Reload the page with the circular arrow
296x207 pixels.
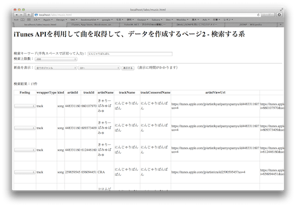[258, 15]
